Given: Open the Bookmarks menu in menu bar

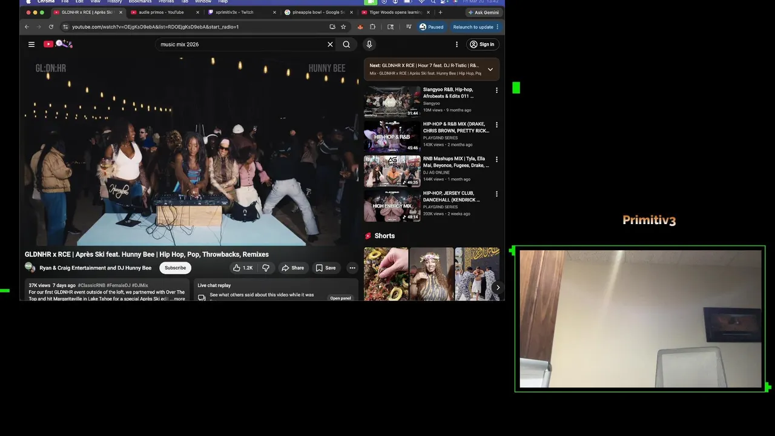Looking at the screenshot, I should click(140, 2).
